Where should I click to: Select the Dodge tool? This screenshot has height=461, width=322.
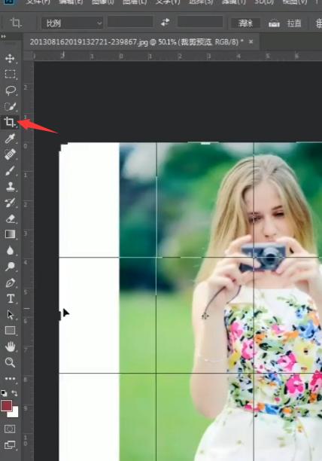pos(10,267)
